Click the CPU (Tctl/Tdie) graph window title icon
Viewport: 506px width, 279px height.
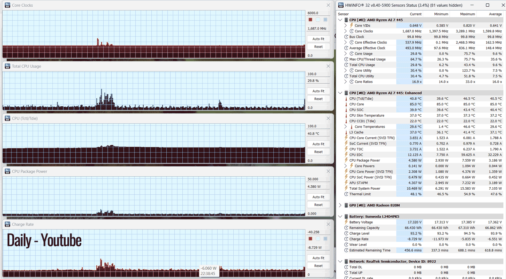point(7,118)
